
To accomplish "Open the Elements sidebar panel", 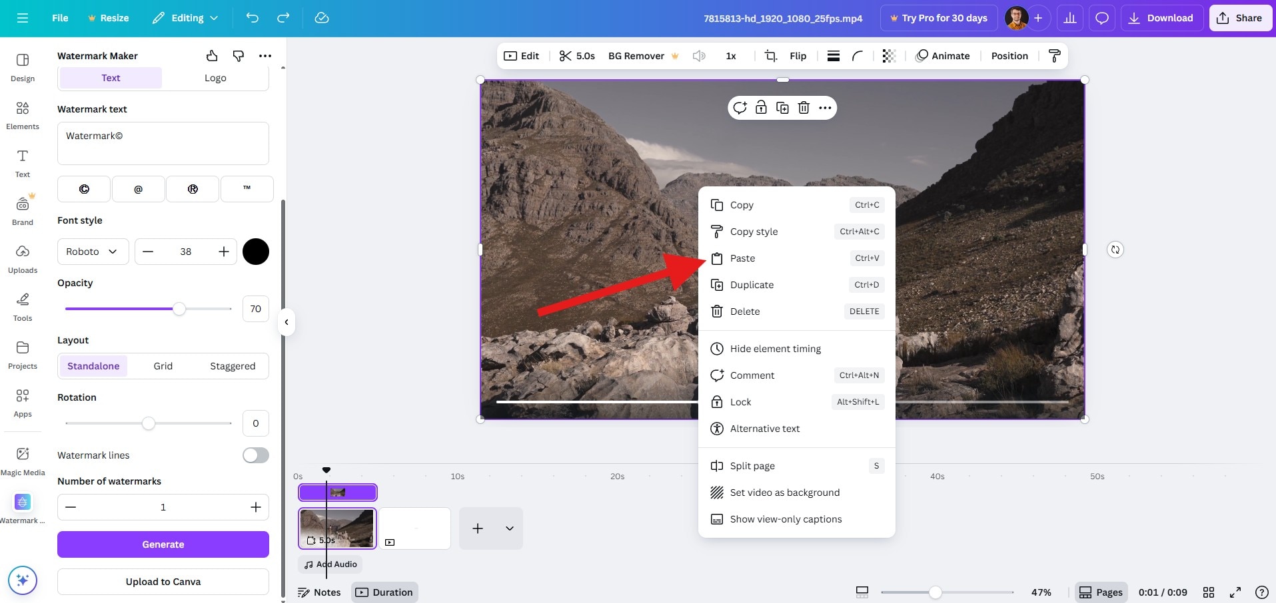I will click(23, 115).
